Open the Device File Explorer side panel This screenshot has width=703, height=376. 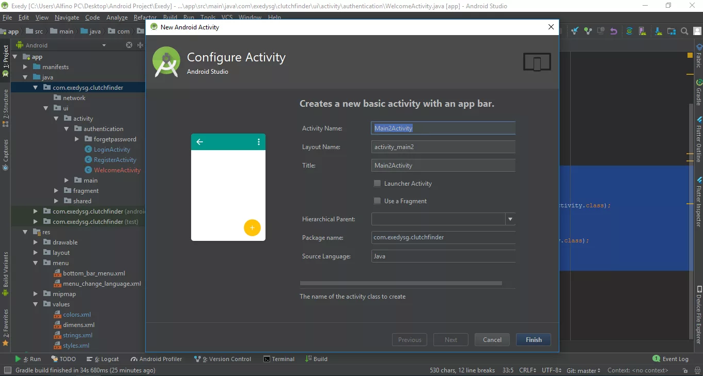coord(699,314)
